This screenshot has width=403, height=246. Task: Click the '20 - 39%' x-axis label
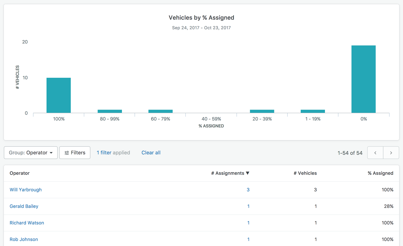click(x=262, y=119)
